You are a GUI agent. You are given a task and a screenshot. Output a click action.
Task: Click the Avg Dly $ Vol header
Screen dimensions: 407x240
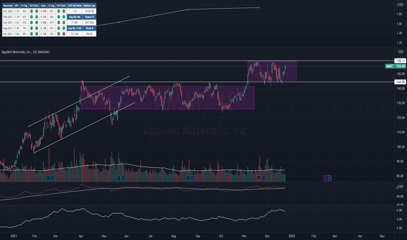point(75,28)
